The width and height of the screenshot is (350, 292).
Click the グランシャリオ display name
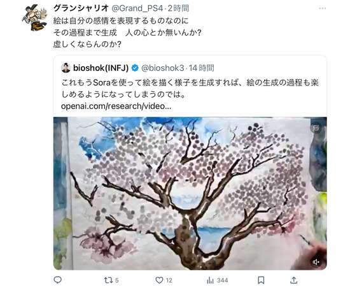click(x=81, y=8)
